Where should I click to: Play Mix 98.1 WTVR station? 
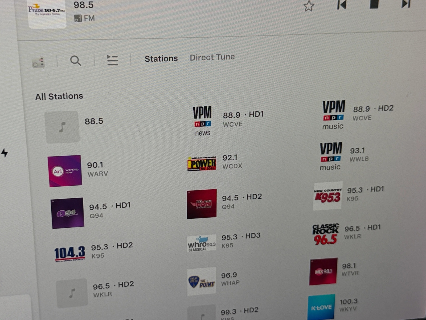(323, 271)
